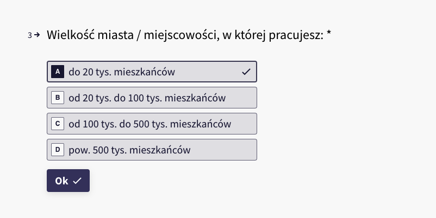Confirm the answer with the Ok button
This screenshot has height=218, width=436.
[68, 181]
